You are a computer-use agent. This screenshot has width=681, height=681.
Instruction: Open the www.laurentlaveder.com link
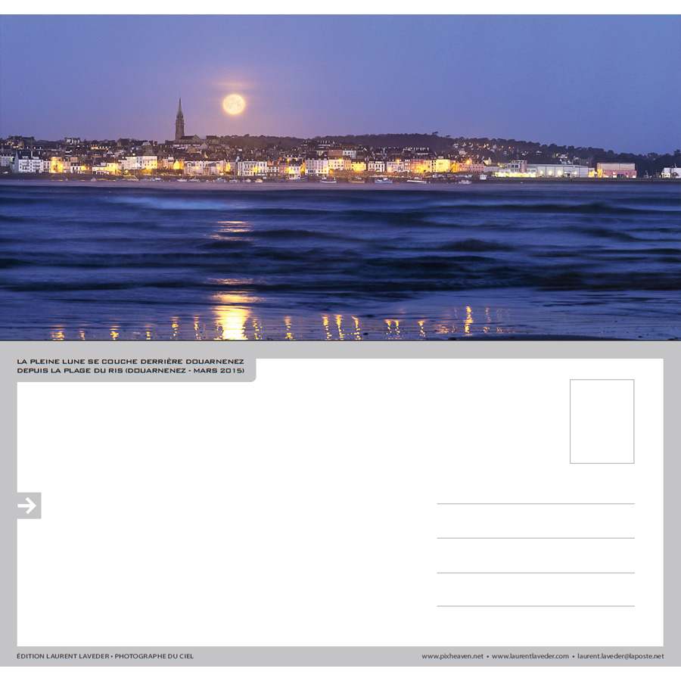click(530, 656)
